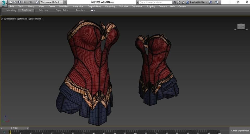The width and height of the screenshot is (250, 134).
Task: Open the RAYGAMARRA account menu
Action: [x=197, y=2]
